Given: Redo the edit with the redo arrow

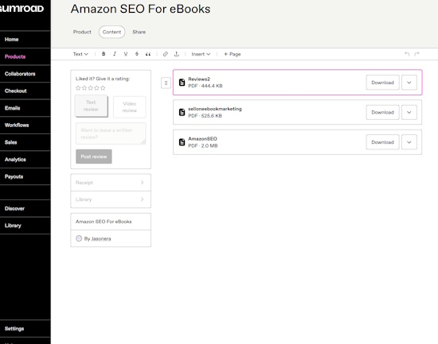Looking at the screenshot, I should click(x=416, y=54).
